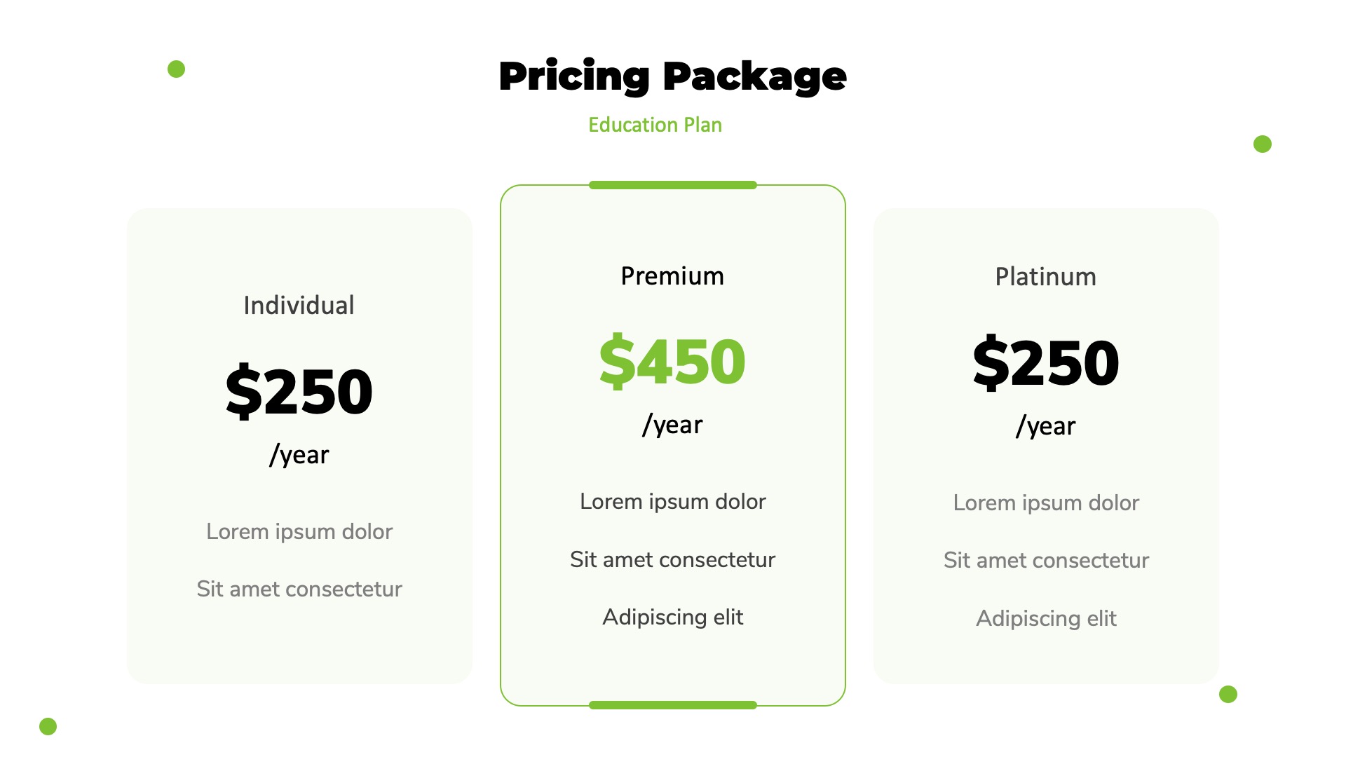Click Sit amet consectetur in the Individual card
1346x757 pixels.
click(299, 589)
